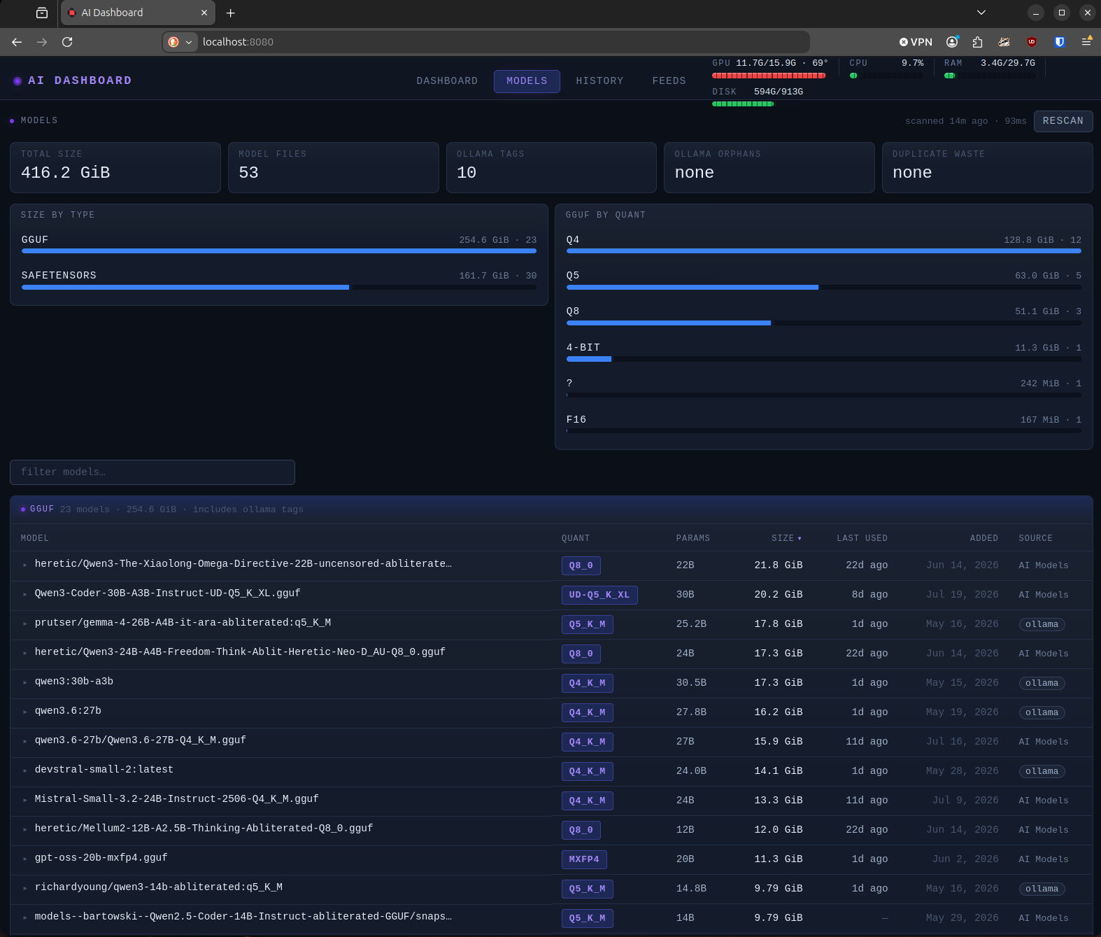Open the History tab

pyautogui.click(x=599, y=81)
